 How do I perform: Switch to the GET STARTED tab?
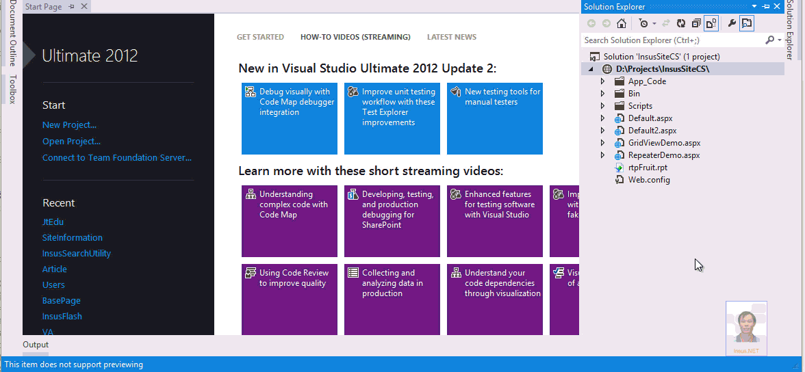260,37
